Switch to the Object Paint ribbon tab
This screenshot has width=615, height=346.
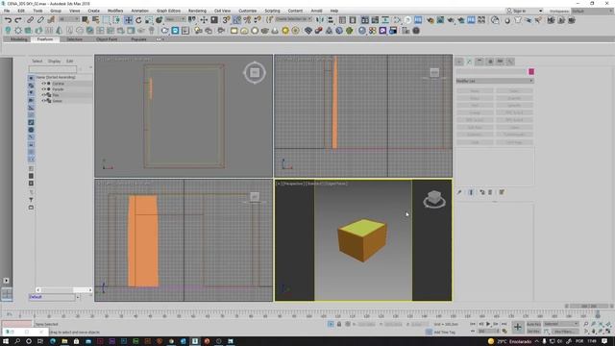(107, 39)
